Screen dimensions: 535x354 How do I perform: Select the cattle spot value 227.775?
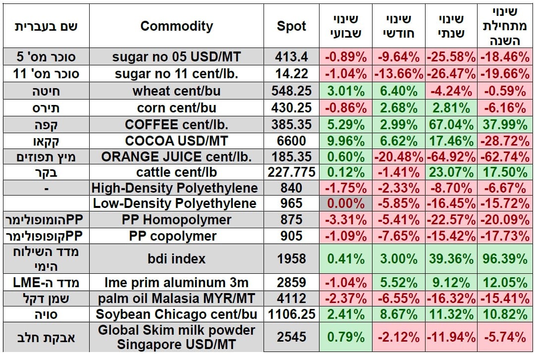point(291,173)
